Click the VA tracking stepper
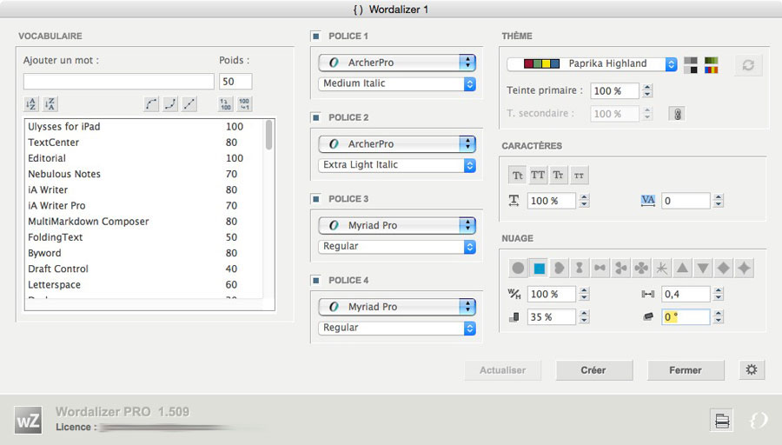782x445 pixels. [719, 201]
